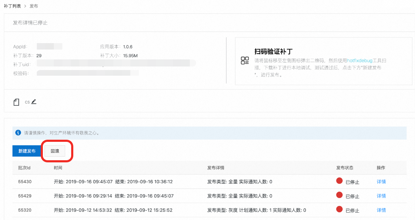Click the blurred 补丁uid value

point(116,63)
